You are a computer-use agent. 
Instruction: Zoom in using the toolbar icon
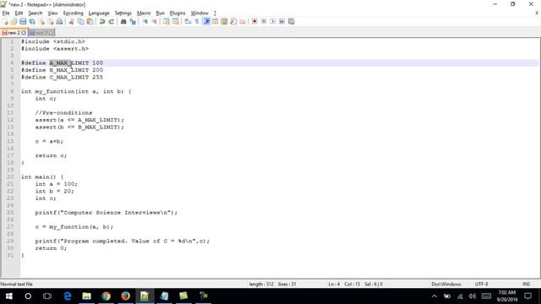click(x=145, y=21)
